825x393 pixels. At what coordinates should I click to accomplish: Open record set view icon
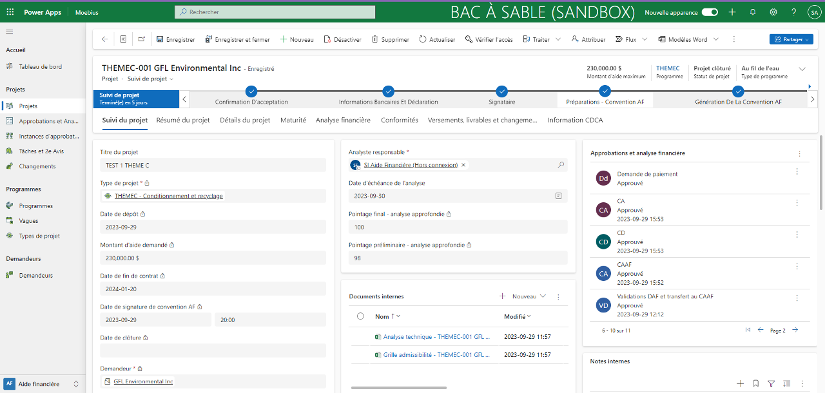click(123, 39)
